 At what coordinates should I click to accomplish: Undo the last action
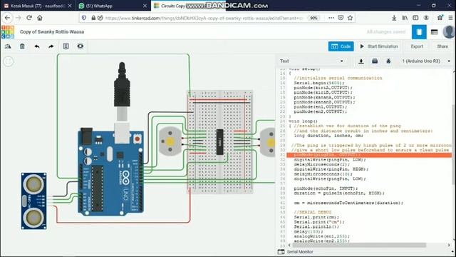(37, 46)
